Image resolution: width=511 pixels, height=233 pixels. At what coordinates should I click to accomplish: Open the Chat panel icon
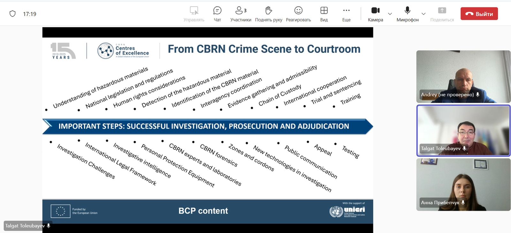[x=217, y=11]
